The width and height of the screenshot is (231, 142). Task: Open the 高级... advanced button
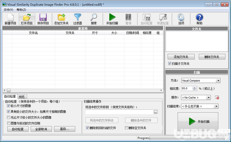[65, 129]
